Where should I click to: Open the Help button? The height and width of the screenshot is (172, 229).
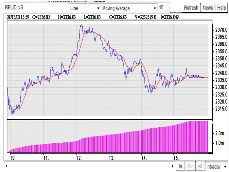(221, 8)
